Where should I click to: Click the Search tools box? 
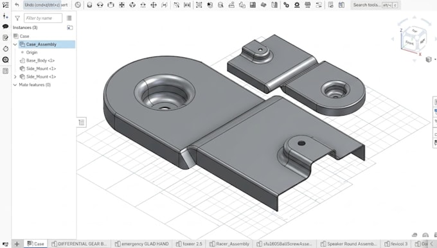click(x=375, y=4)
